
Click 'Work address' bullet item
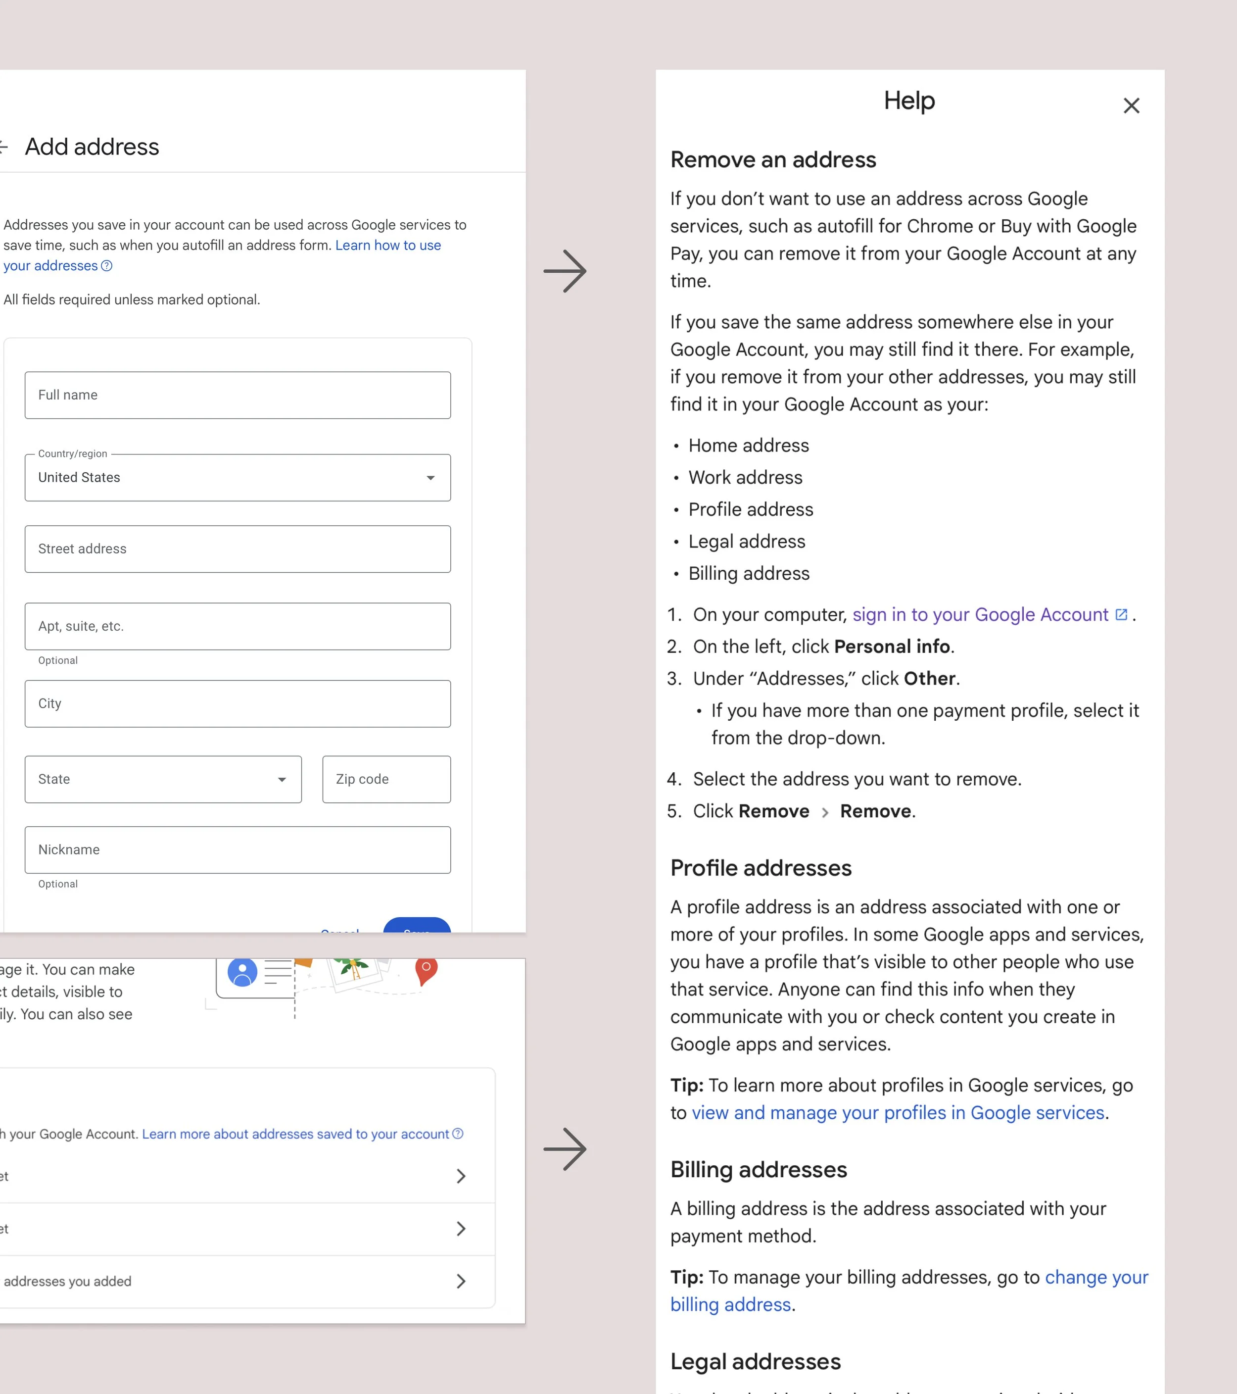click(x=745, y=477)
